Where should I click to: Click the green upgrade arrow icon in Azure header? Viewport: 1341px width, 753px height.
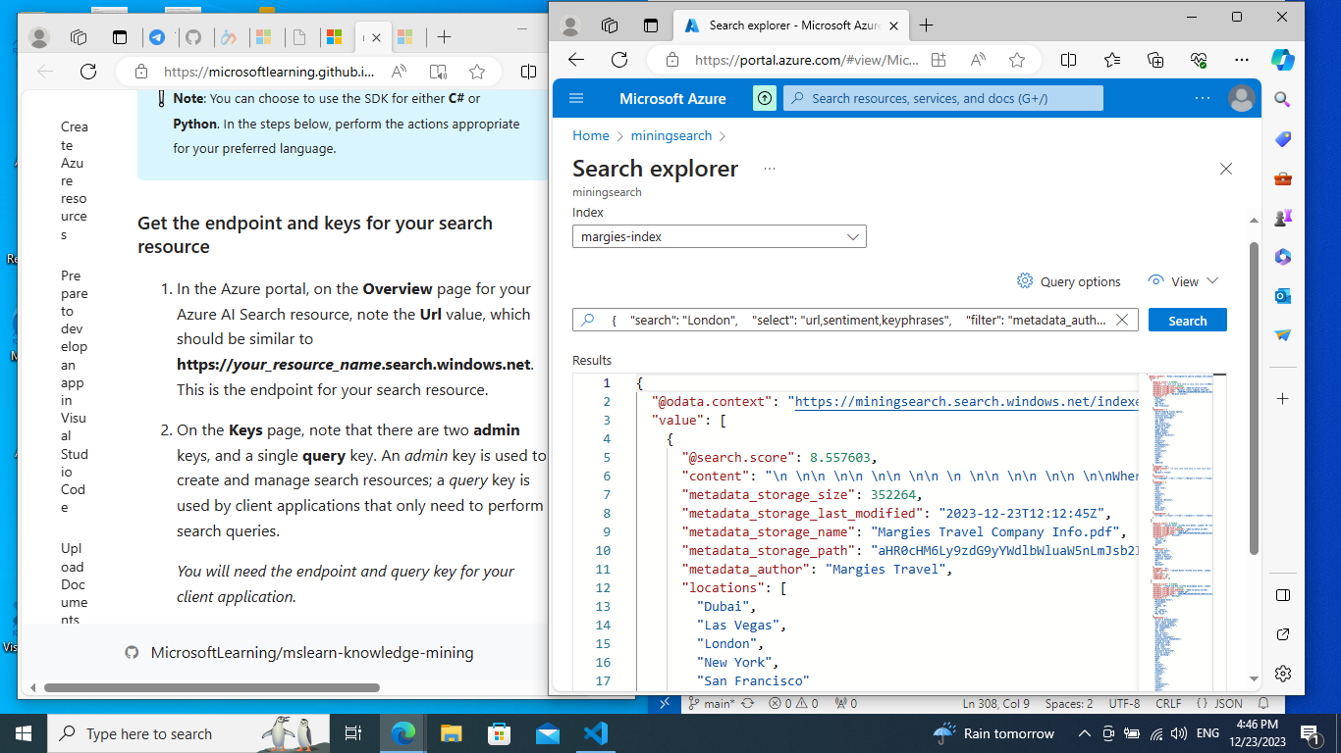pyautogui.click(x=765, y=98)
